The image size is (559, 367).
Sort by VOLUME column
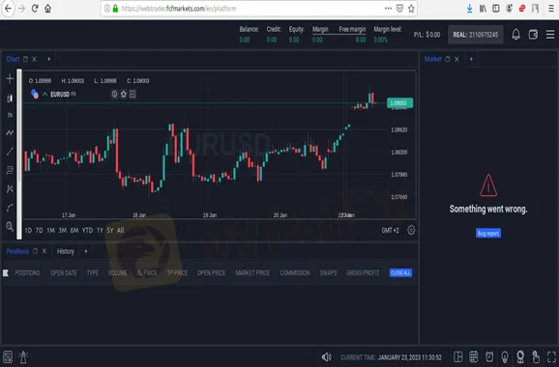[x=118, y=273]
